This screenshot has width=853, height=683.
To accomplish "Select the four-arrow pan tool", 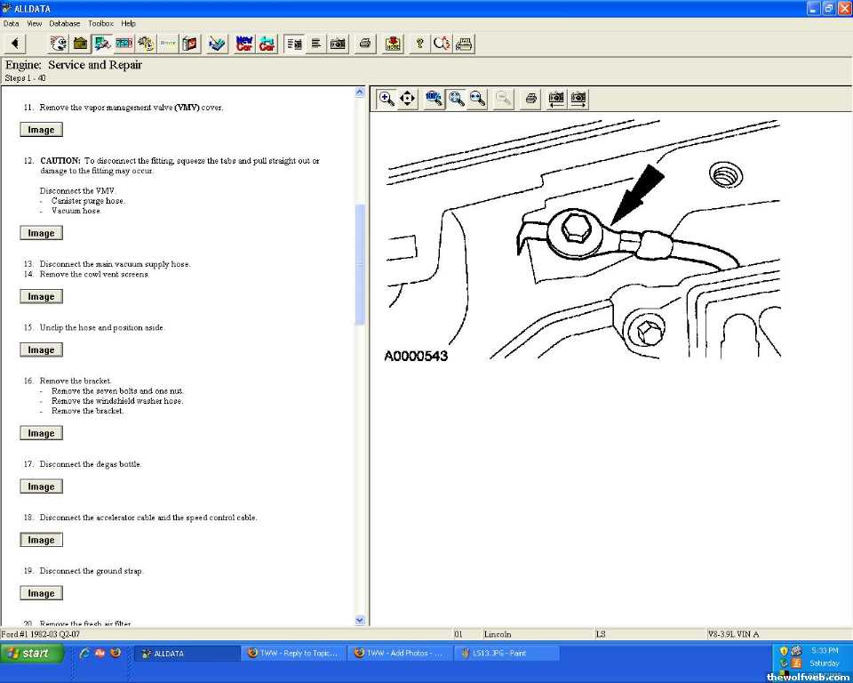I will click(x=408, y=99).
